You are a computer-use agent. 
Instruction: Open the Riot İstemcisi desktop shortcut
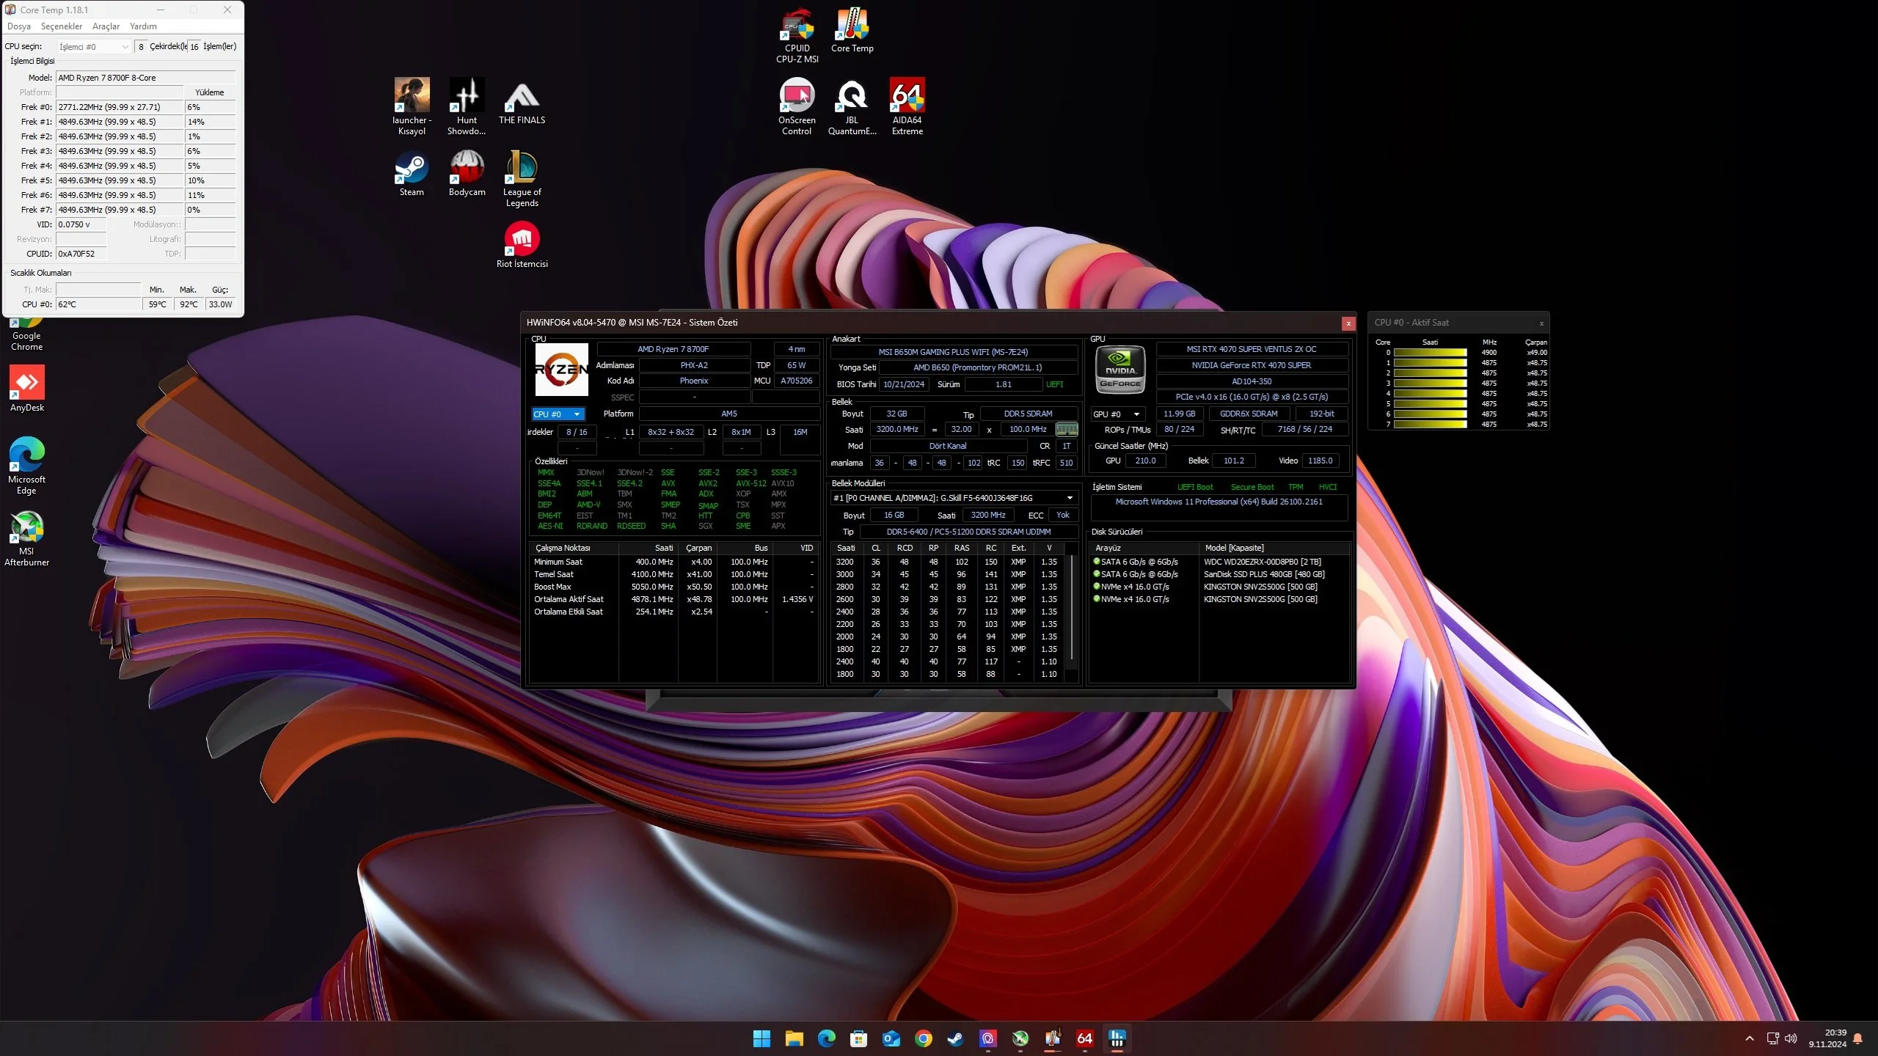pos(522,245)
